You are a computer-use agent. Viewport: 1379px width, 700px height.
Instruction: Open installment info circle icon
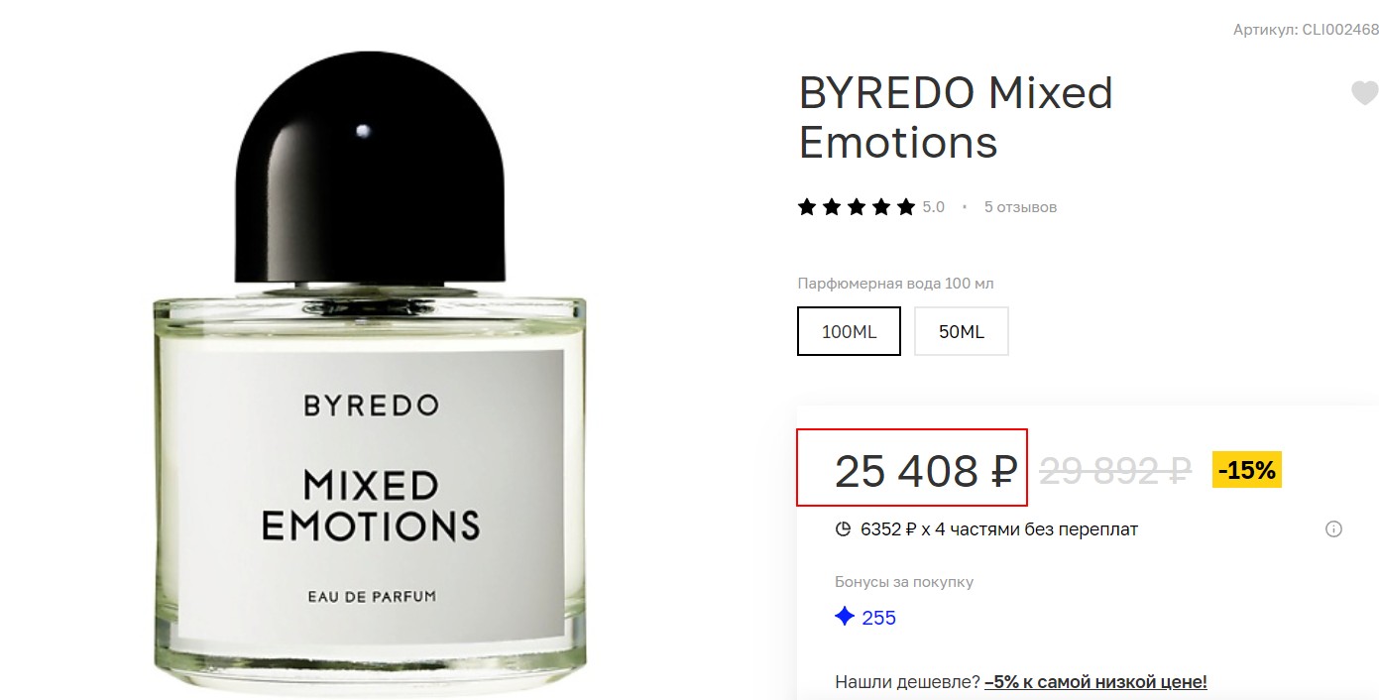1333,529
